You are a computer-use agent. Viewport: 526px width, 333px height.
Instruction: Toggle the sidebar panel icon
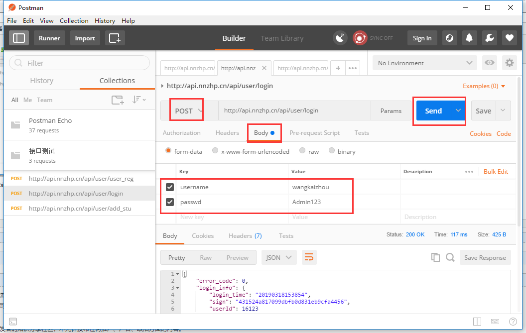[x=19, y=38]
